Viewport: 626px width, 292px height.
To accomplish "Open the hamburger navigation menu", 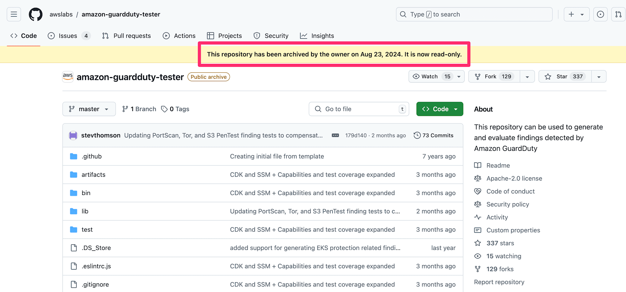I will point(14,14).
